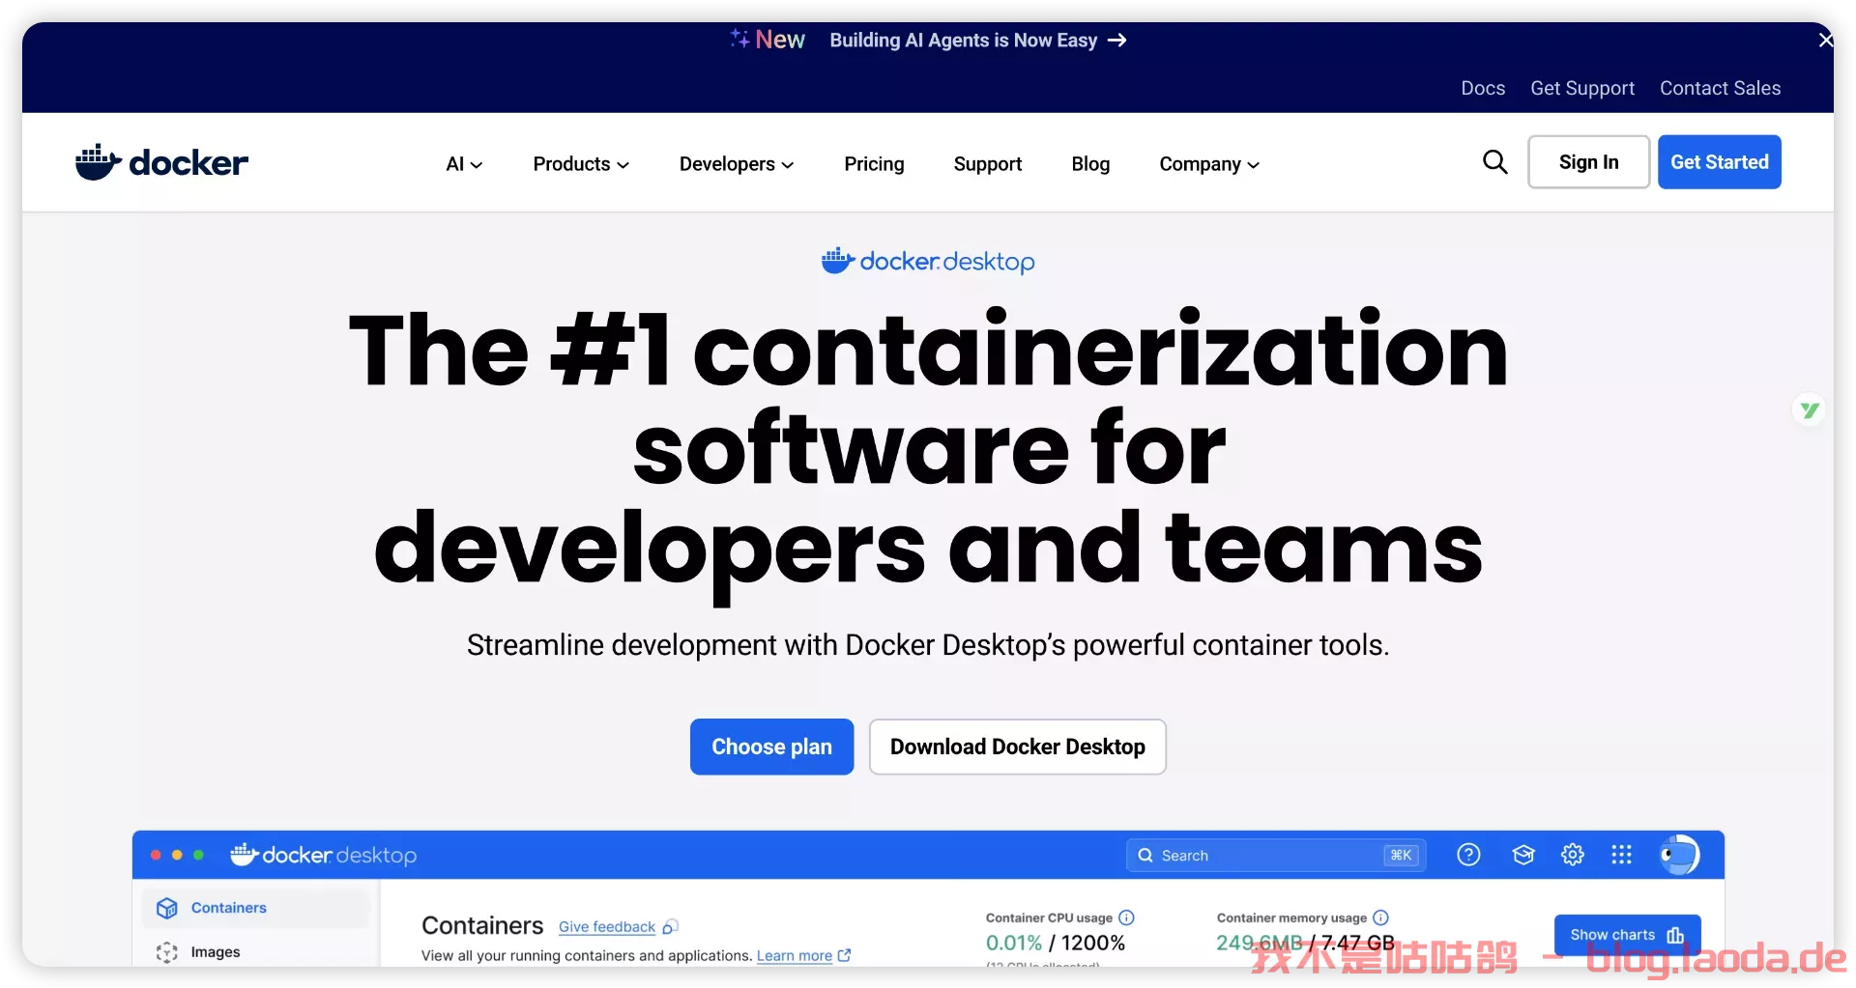Image resolution: width=1856 pixels, height=988 pixels.
Task: Click Get Support in top bar
Action: (x=1582, y=88)
